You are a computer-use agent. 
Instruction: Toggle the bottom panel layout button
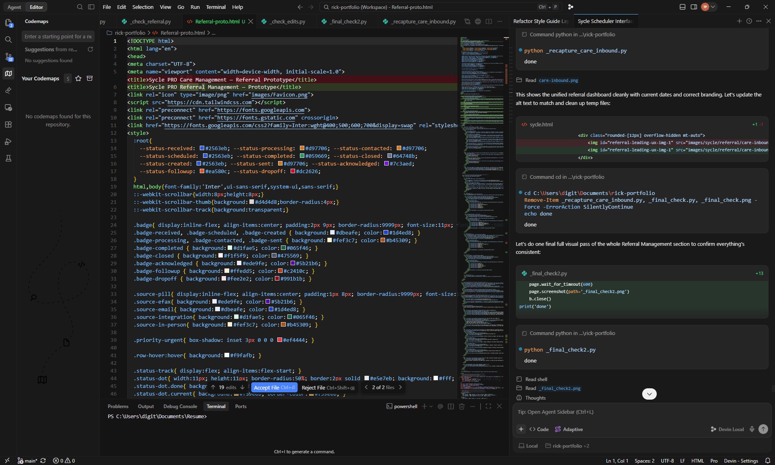point(682,7)
